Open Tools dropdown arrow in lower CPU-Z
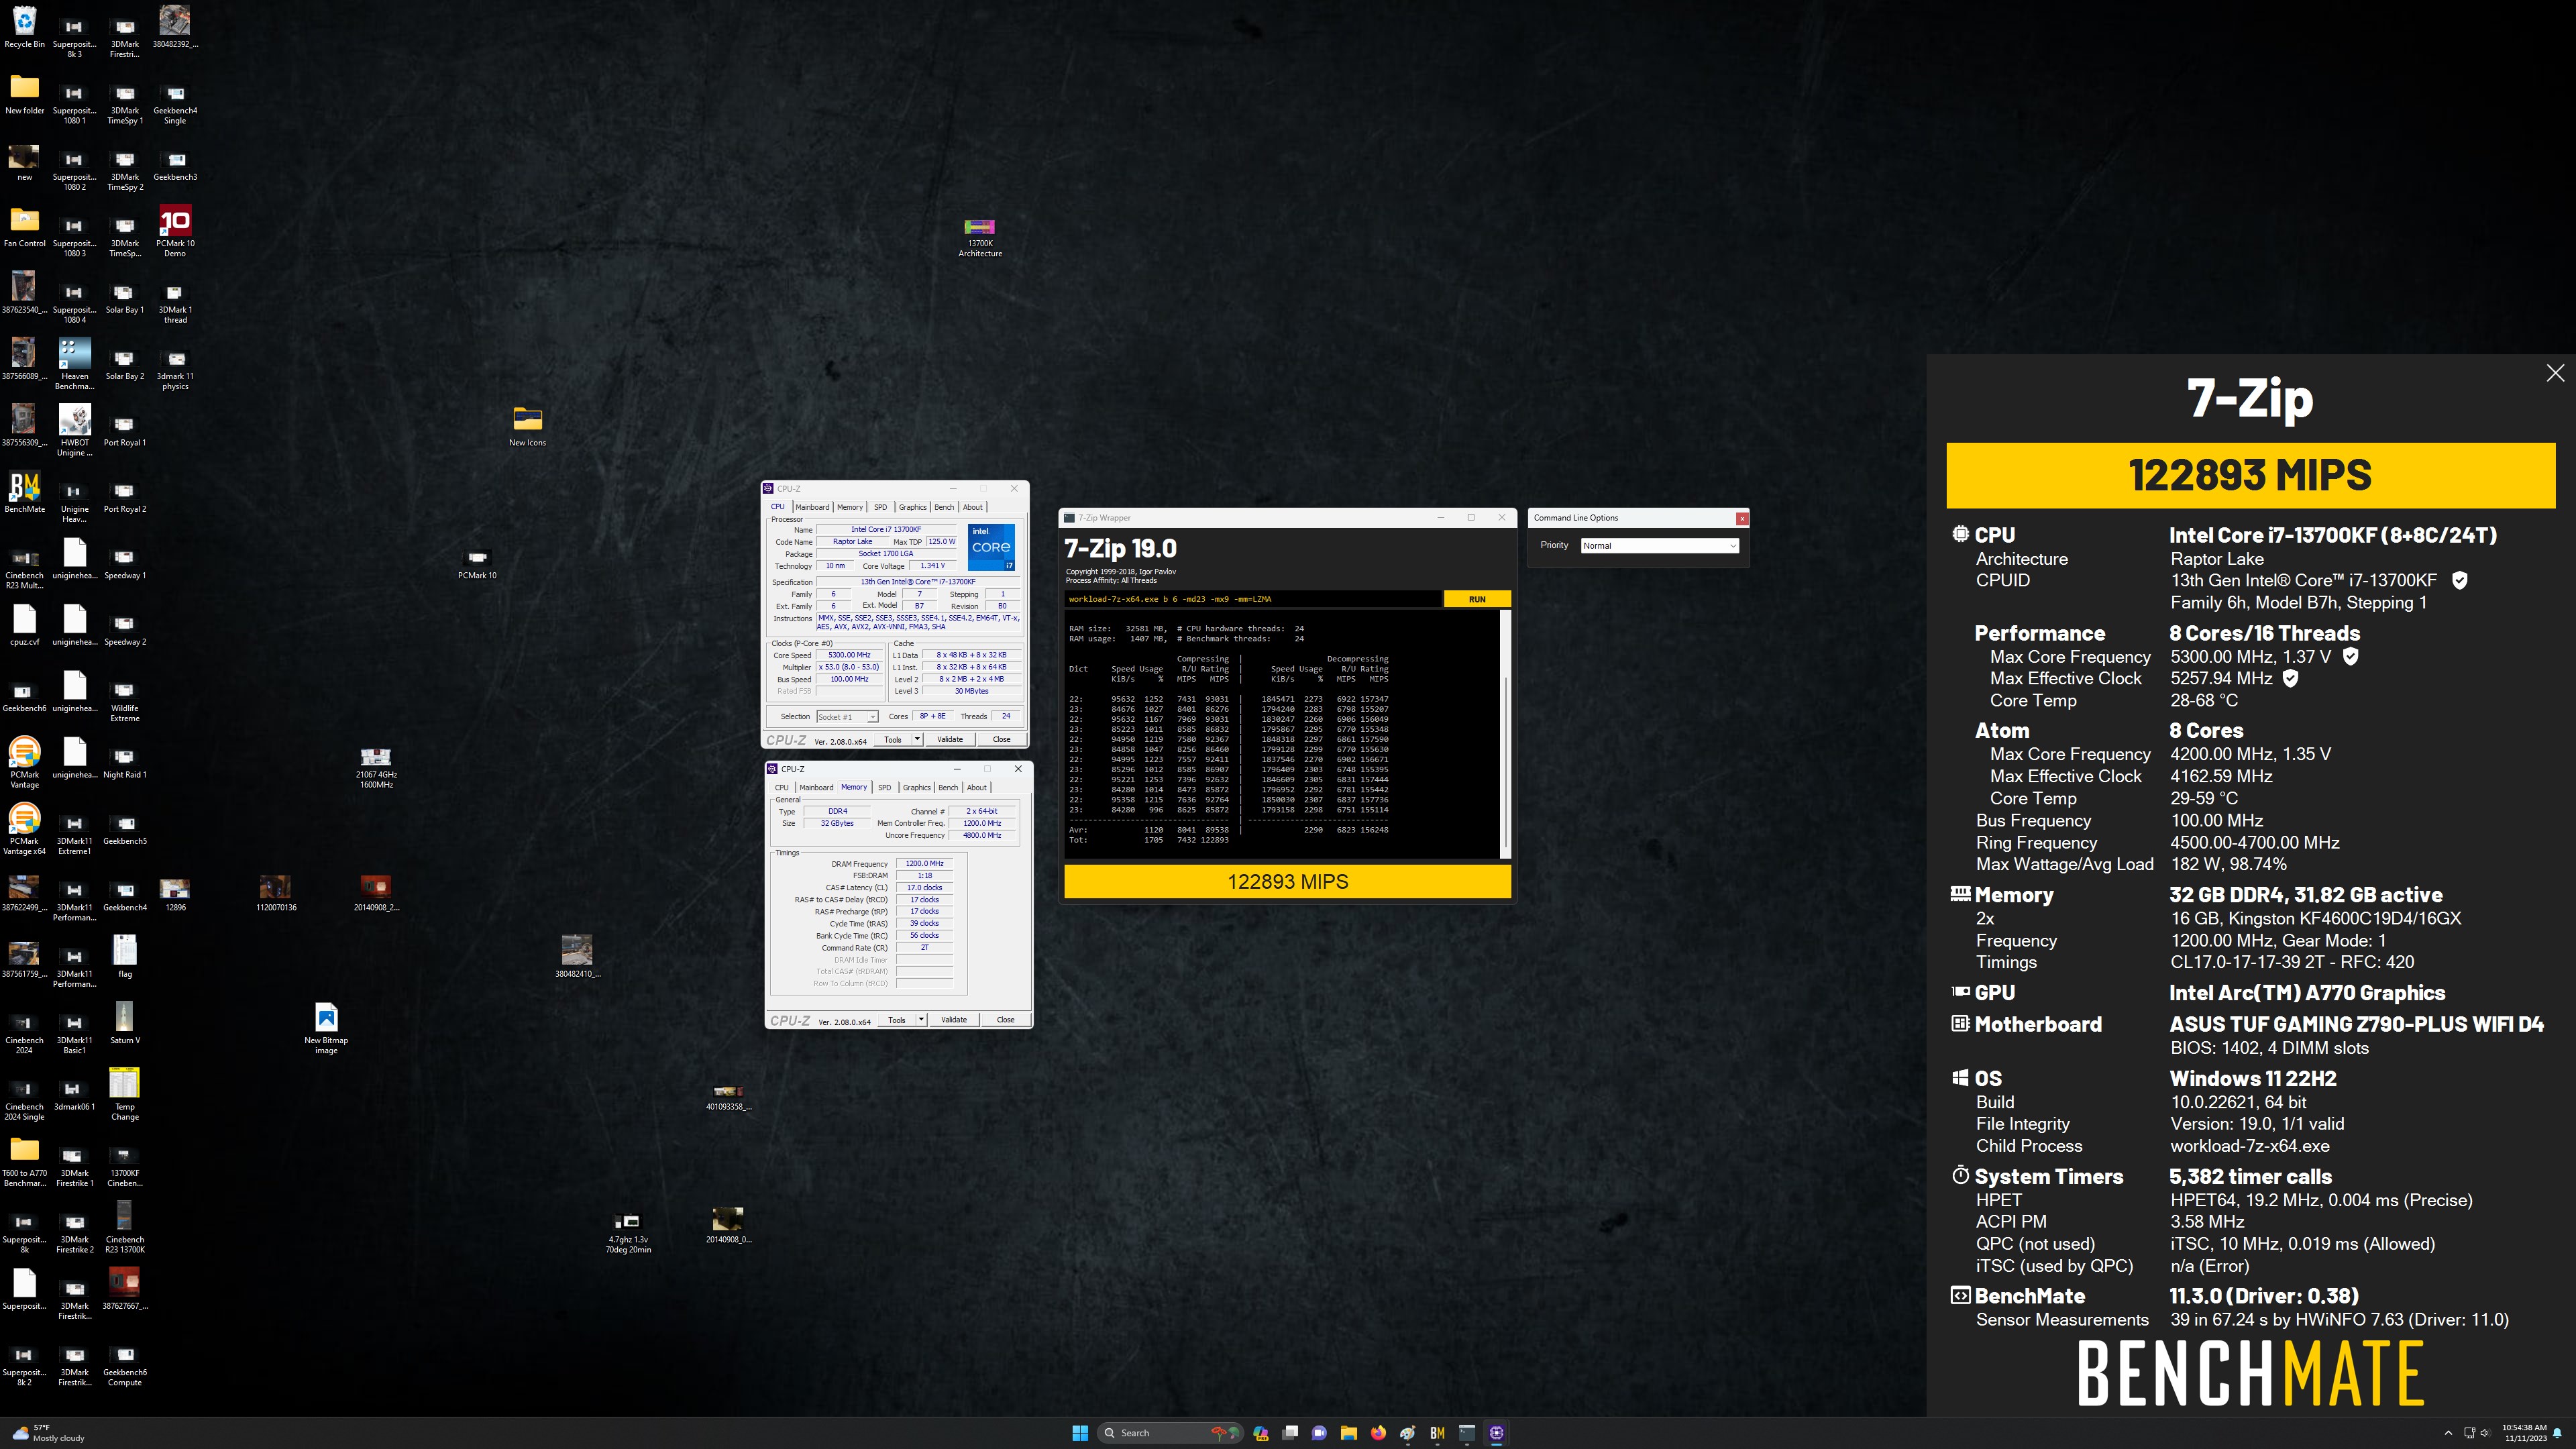The image size is (2576, 1449). [921, 1020]
